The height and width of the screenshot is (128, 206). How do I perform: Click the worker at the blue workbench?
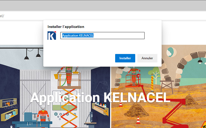43,113
